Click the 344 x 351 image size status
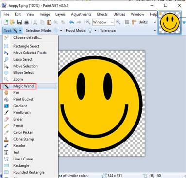186x178 pixels. (115, 176)
